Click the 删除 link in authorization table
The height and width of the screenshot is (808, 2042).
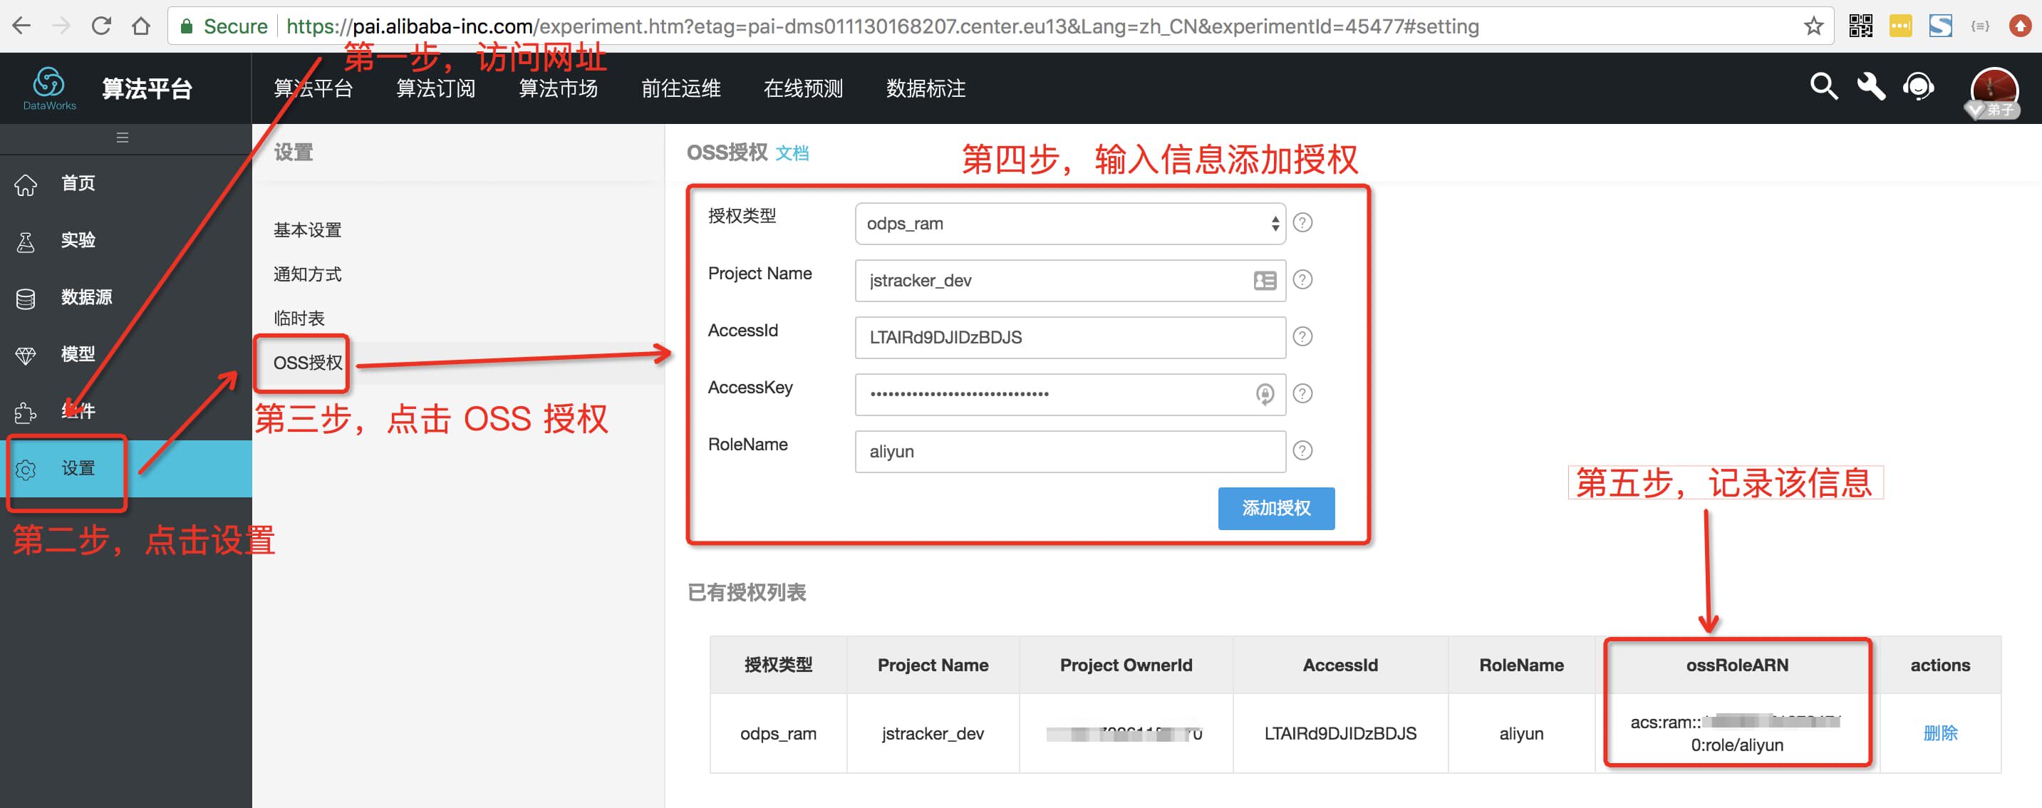click(1939, 732)
